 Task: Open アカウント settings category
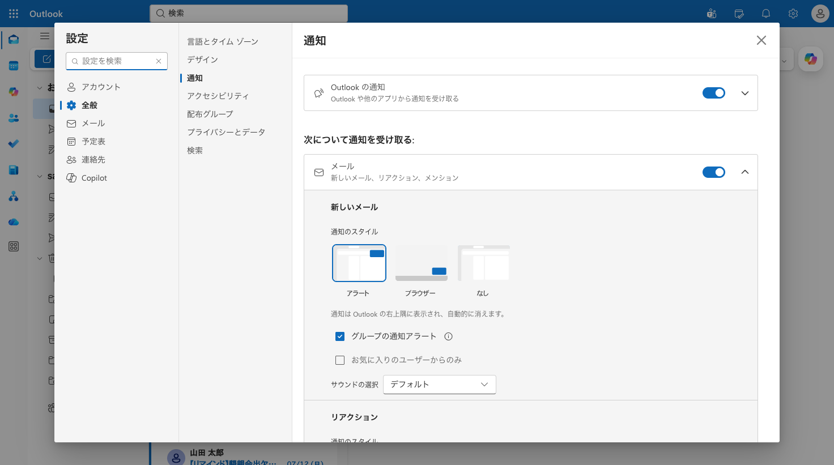117,87
